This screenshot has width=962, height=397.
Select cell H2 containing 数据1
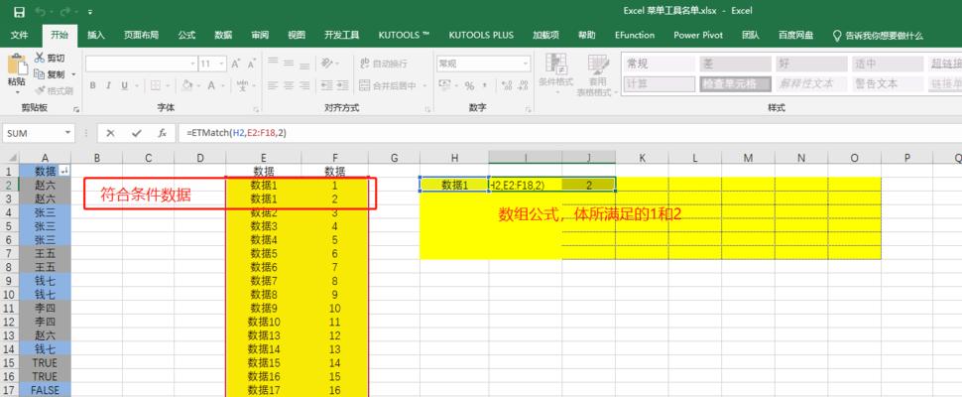pyautogui.click(x=454, y=184)
